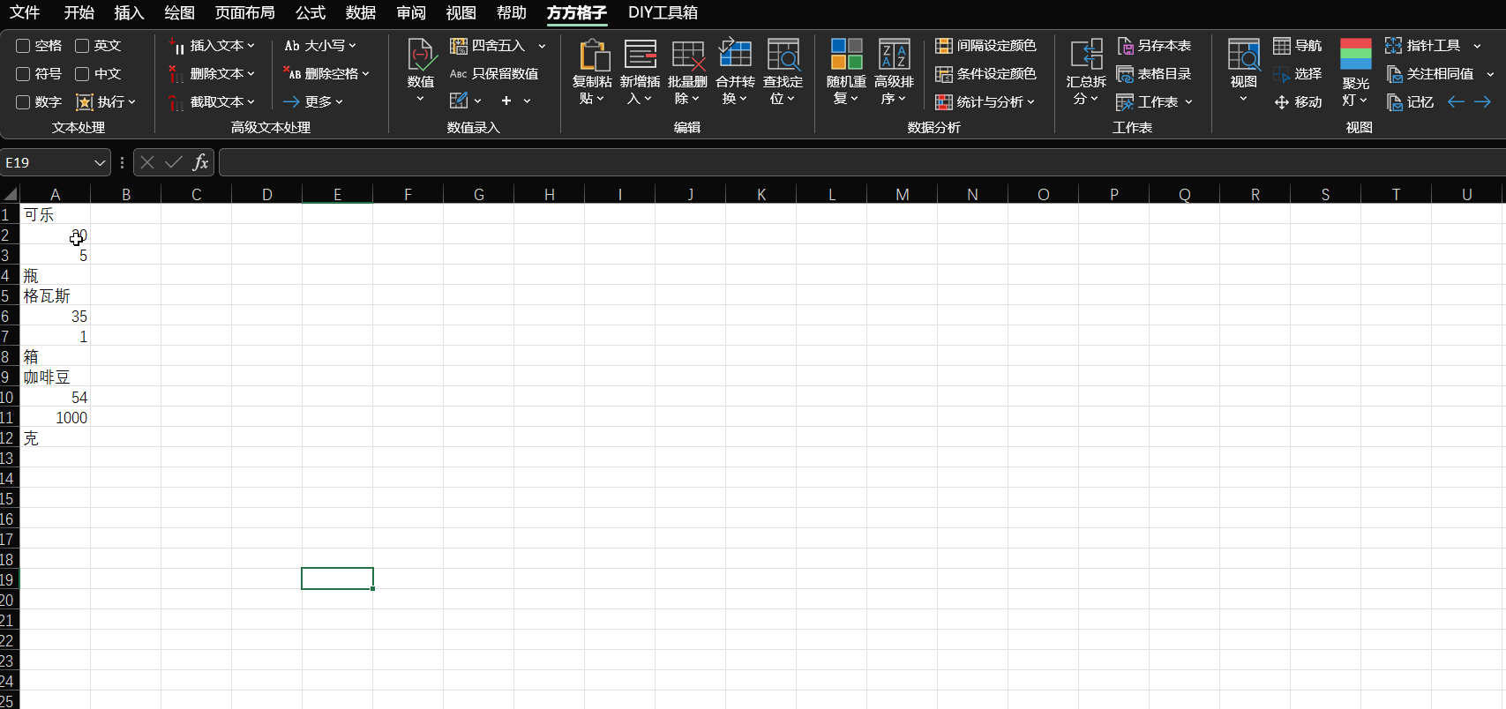This screenshot has height=709, width=1506.
Task: Open the 合并转换 tool
Action: pyautogui.click(x=735, y=55)
